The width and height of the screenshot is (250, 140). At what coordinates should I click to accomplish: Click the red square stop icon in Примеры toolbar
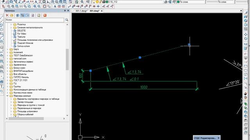pos(45,15)
